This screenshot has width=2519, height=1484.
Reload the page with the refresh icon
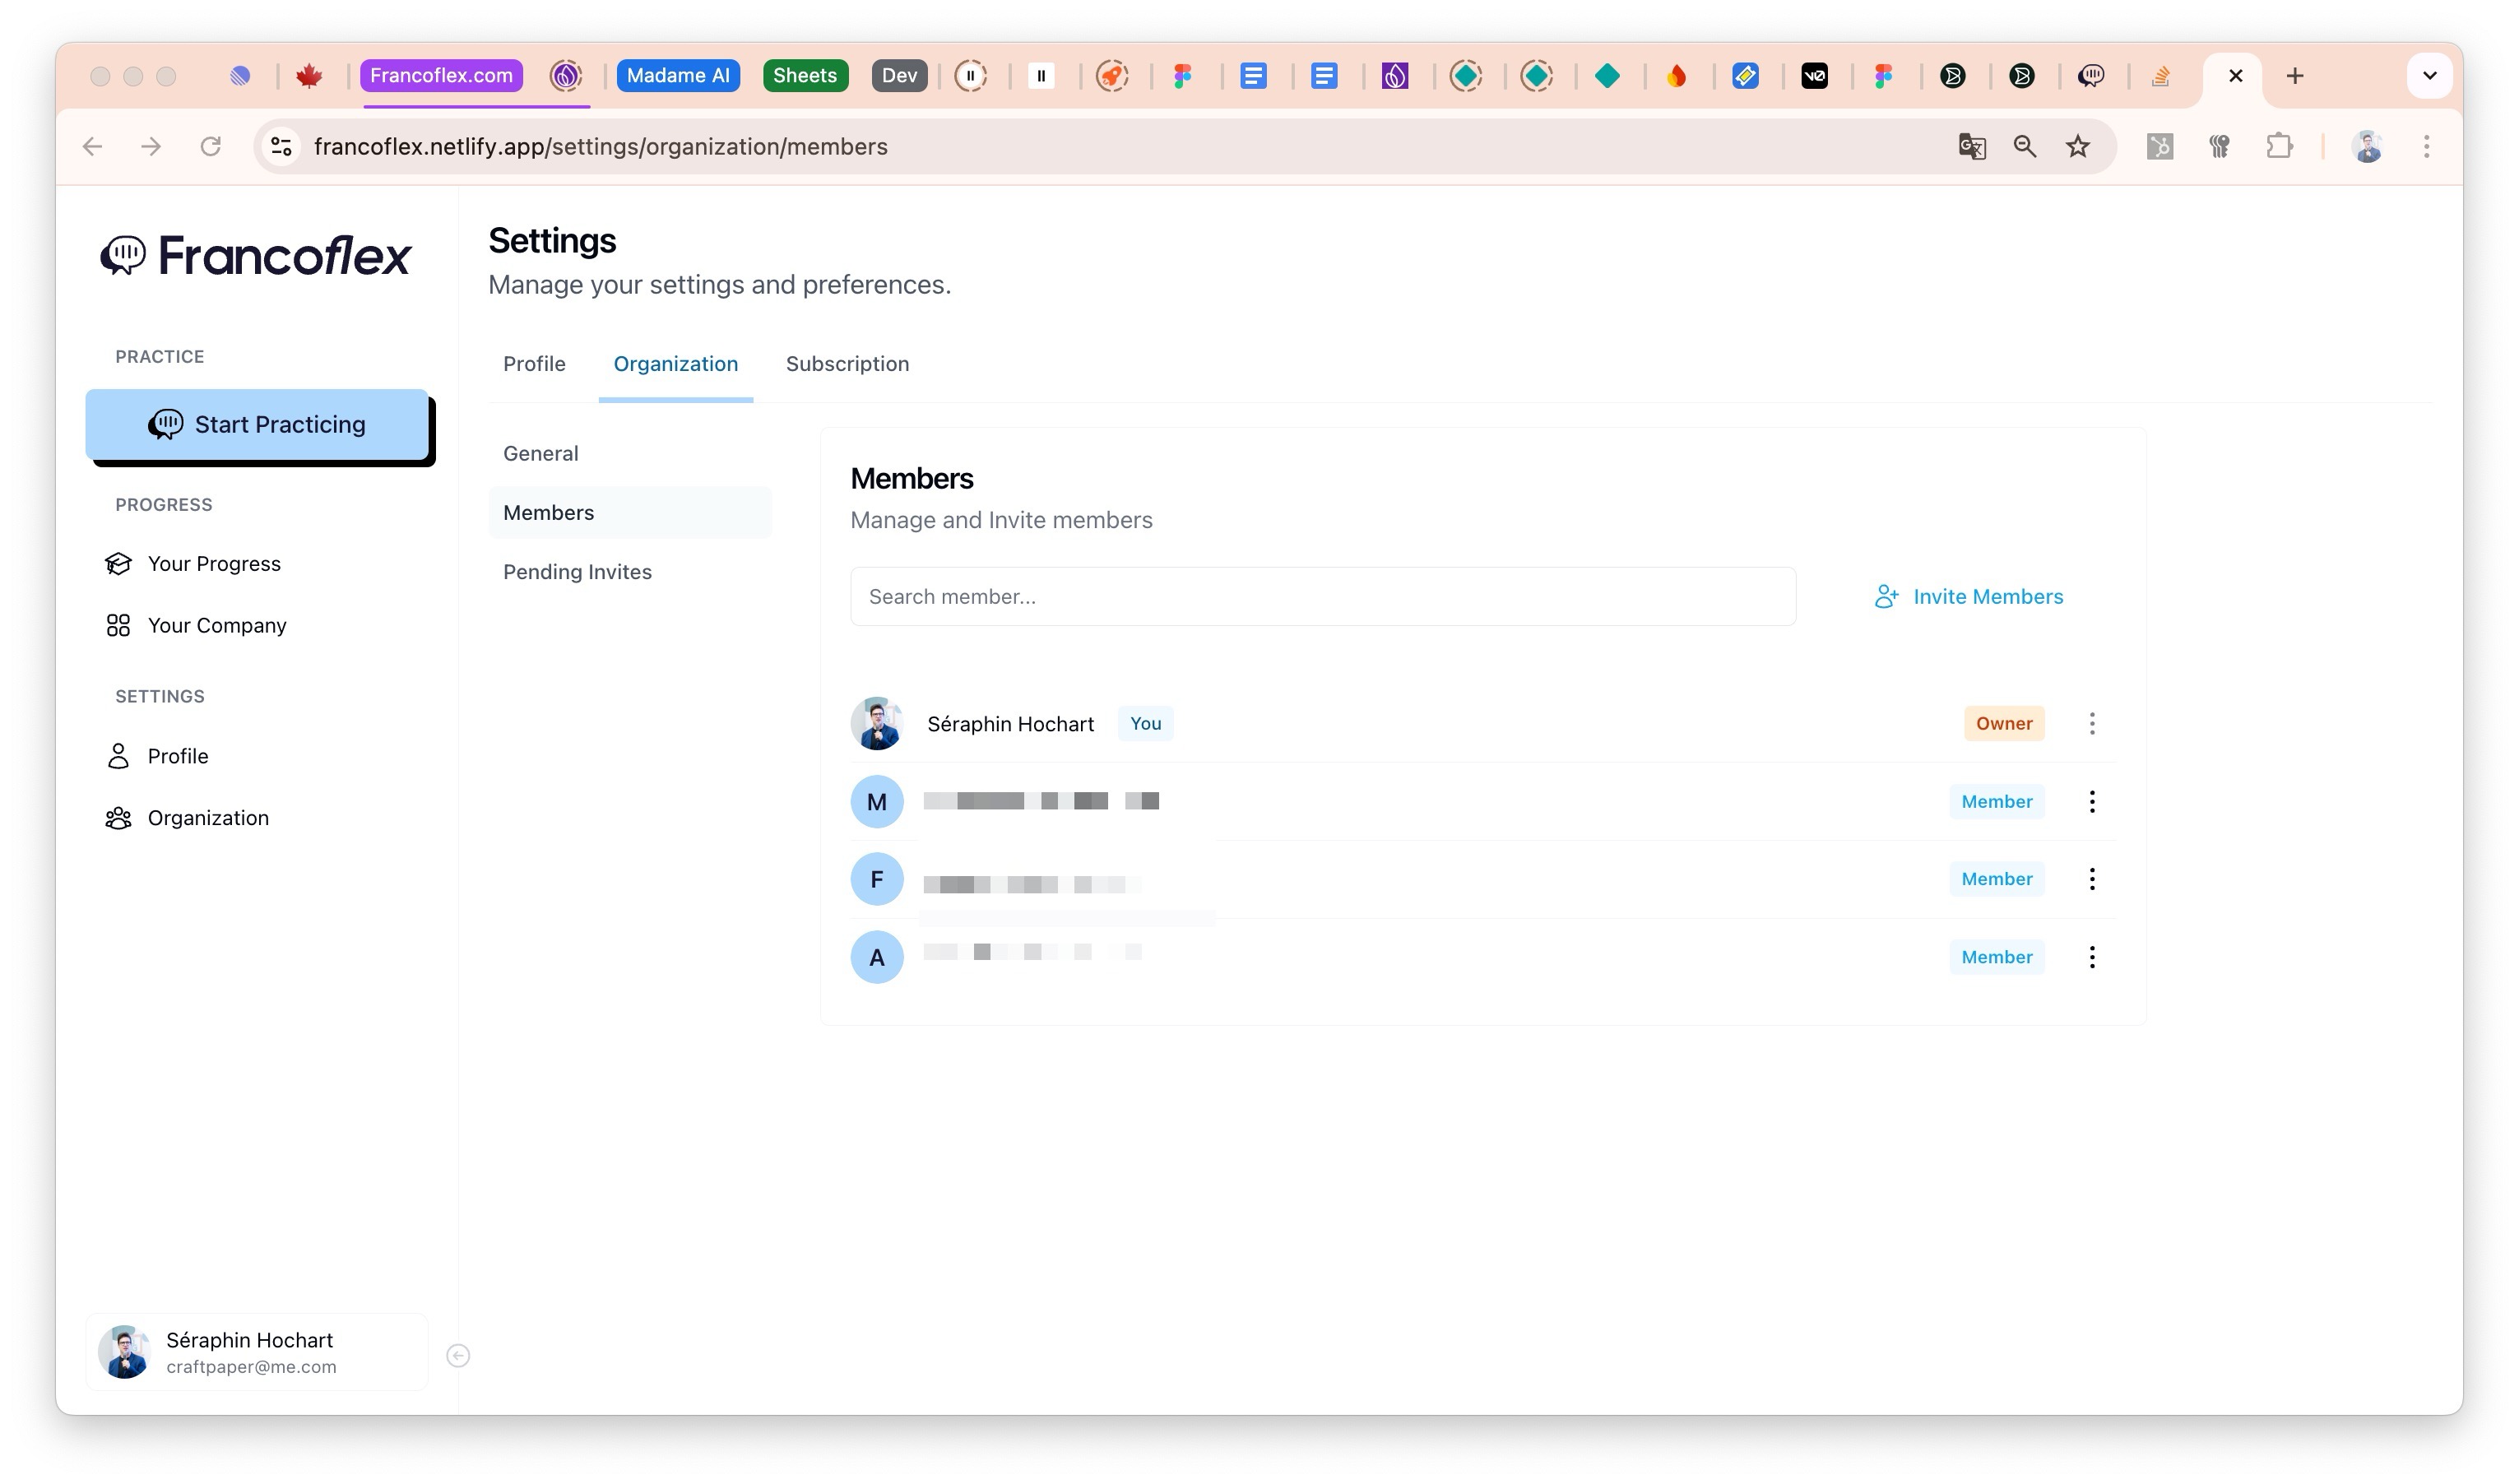coord(210,147)
